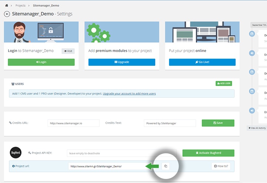This screenshot has width=267, height=183.
Task: Click the BugHerd logo circle
Action: point(16,153)
